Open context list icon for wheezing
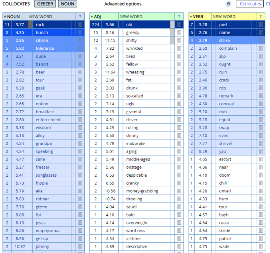270x253 pixels. click(x=179, y=72)
